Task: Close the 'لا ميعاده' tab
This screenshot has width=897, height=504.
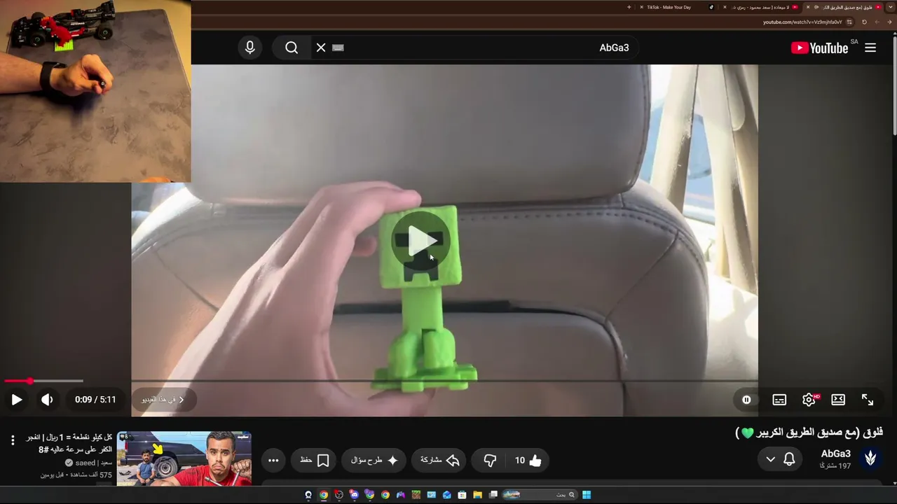Action: pyautogui.click(x=724, y=7)
